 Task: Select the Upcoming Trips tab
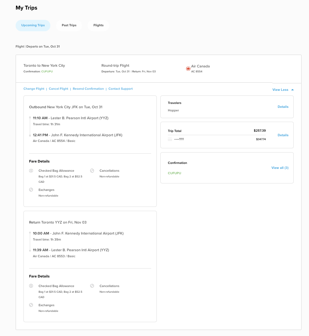tap(33, 25)
